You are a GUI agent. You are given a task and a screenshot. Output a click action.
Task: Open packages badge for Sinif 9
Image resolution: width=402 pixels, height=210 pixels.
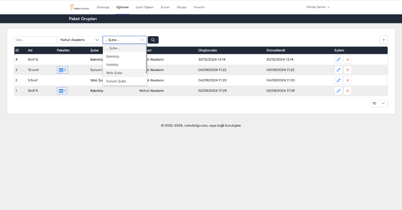pyautogui.click(x=62, y=91)
